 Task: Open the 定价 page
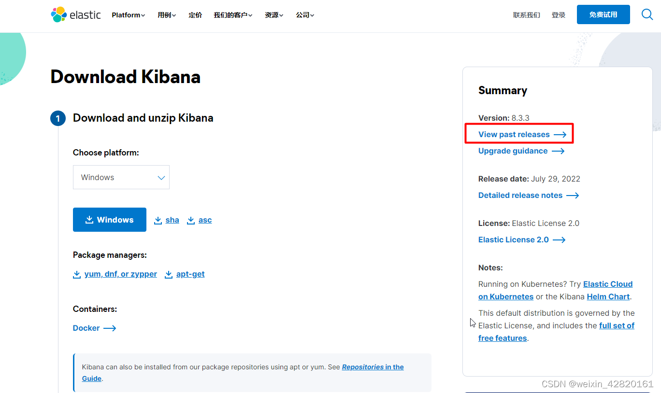(x=195, y=15)
